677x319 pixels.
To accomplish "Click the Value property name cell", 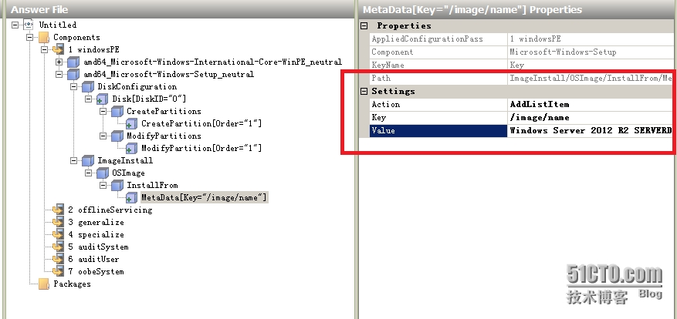I will click(x=438, y=131).
